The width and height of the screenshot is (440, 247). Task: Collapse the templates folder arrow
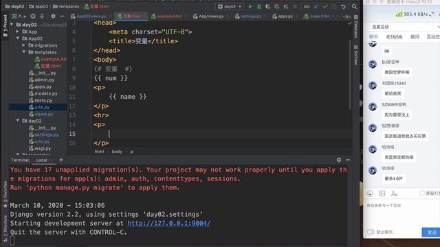click(x=24, y=52)
